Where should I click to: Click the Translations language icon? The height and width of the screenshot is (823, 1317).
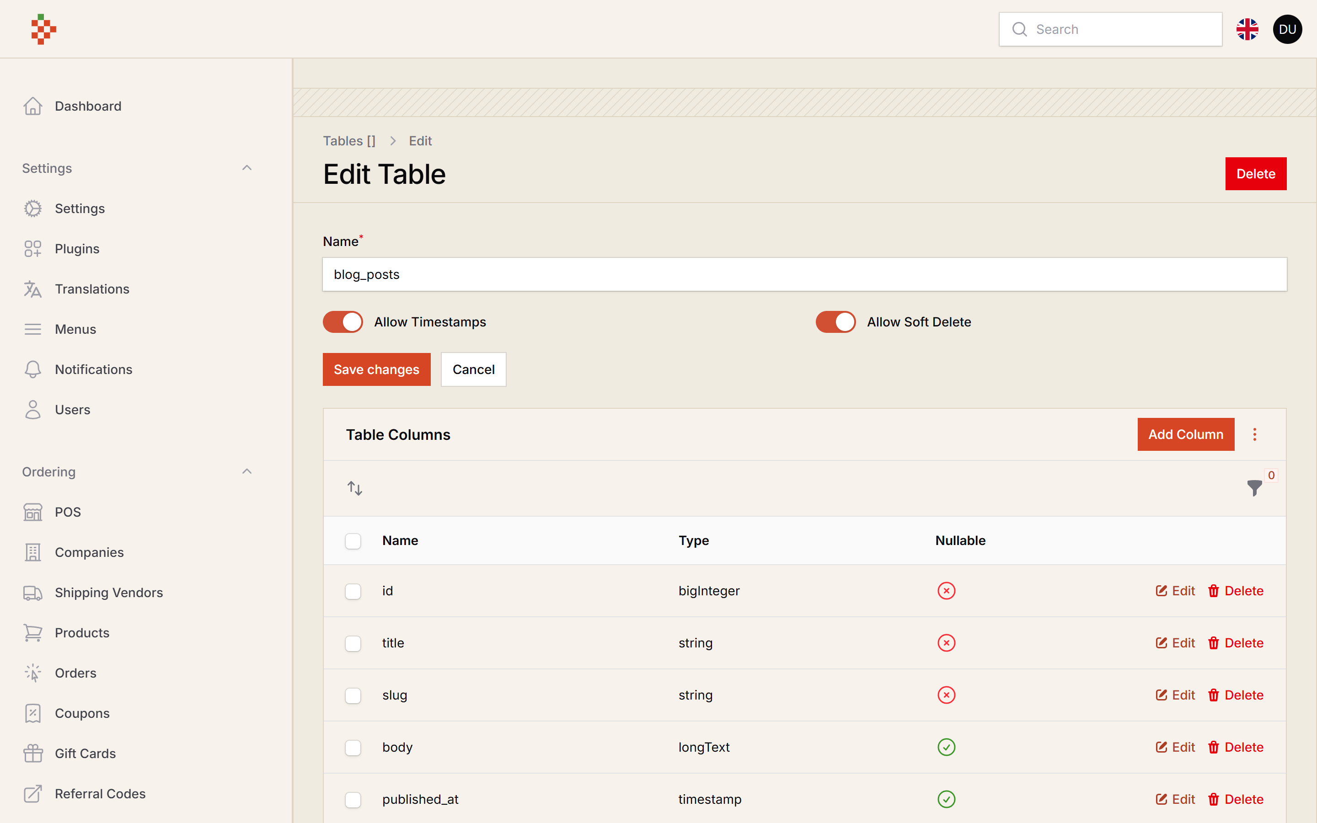click(x=32, y=289)
